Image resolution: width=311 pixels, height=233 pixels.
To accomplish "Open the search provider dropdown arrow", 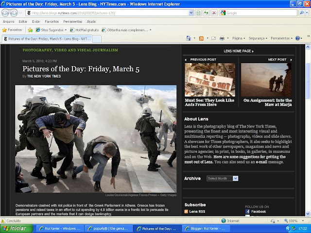I will coord(307,13).
